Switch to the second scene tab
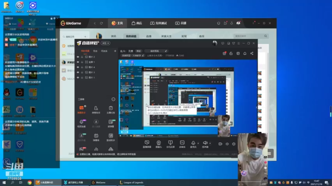 click(x=95, y=51)
